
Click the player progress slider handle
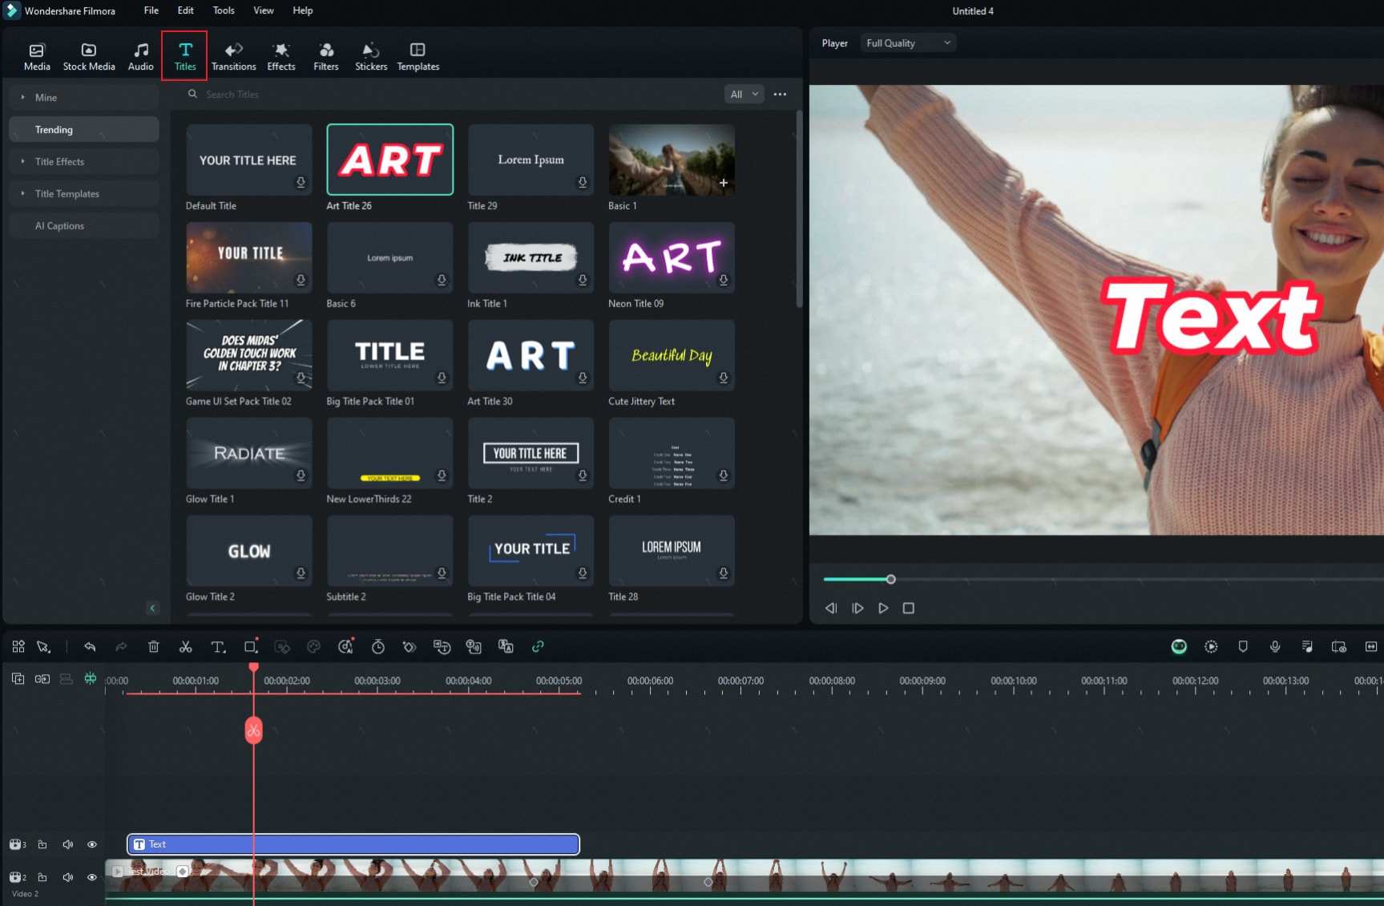(890, 579)
